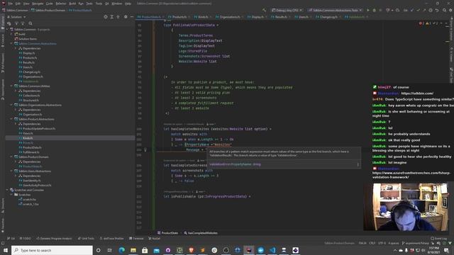Open the Solution view dropdown
This screenshot has width=454, height=255.
16,17
